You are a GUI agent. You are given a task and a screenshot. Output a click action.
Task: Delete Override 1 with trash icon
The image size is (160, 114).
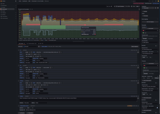[156, 46]
